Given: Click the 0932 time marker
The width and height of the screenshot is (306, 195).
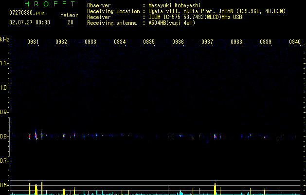Looking at the screenshot, I should click(61, 42).
